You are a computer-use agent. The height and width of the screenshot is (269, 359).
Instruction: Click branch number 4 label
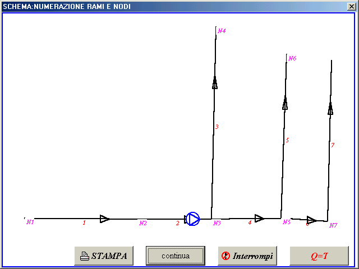point(250,222)
